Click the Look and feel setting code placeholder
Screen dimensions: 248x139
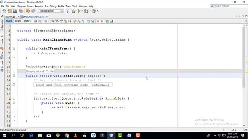pyautogui.click(x=73, y=85)
